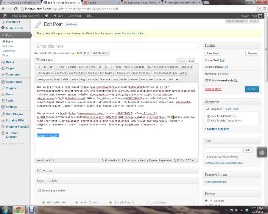Image resolution: width=268 pixels, height=214 pixels.
Task: Click the WordPress logo in admin bar
Action: tap(5, 16)
